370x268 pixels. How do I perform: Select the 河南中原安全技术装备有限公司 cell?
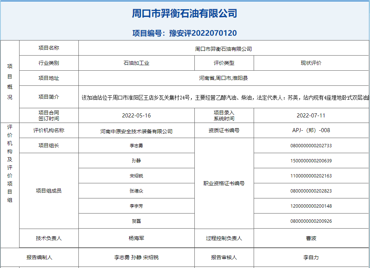(x=136, y=130)
